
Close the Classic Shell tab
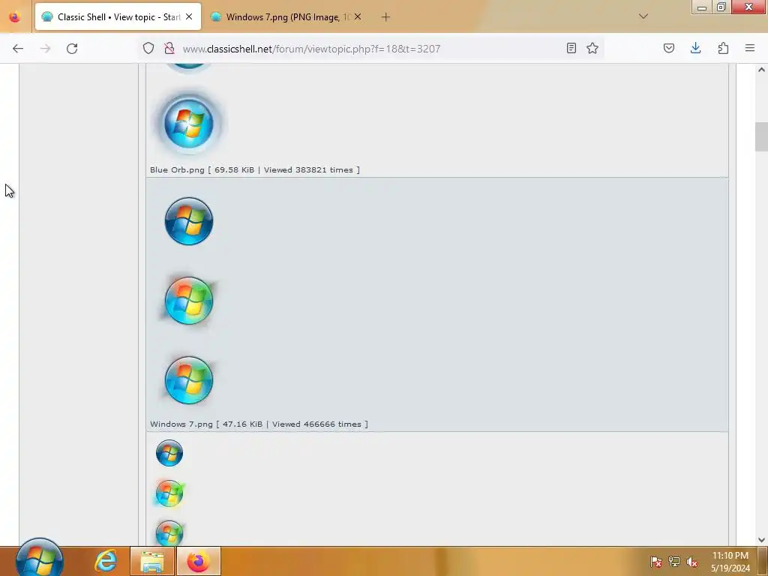click(x=189, y=16)
